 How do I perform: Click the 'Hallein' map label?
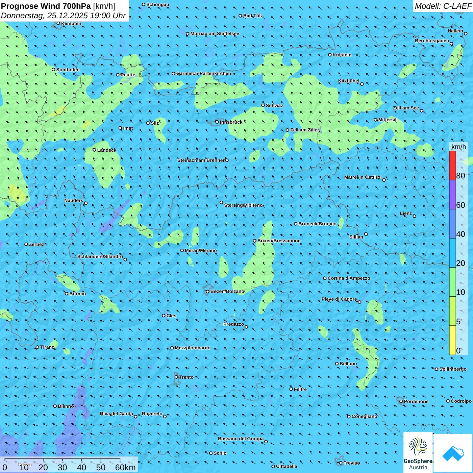[x=455, y=31]
